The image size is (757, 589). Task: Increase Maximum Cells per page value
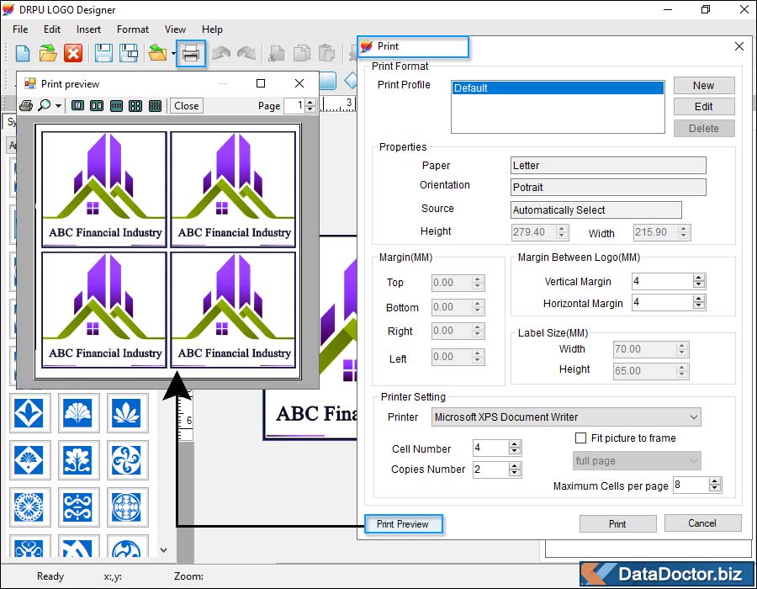[x=715, y=481]
